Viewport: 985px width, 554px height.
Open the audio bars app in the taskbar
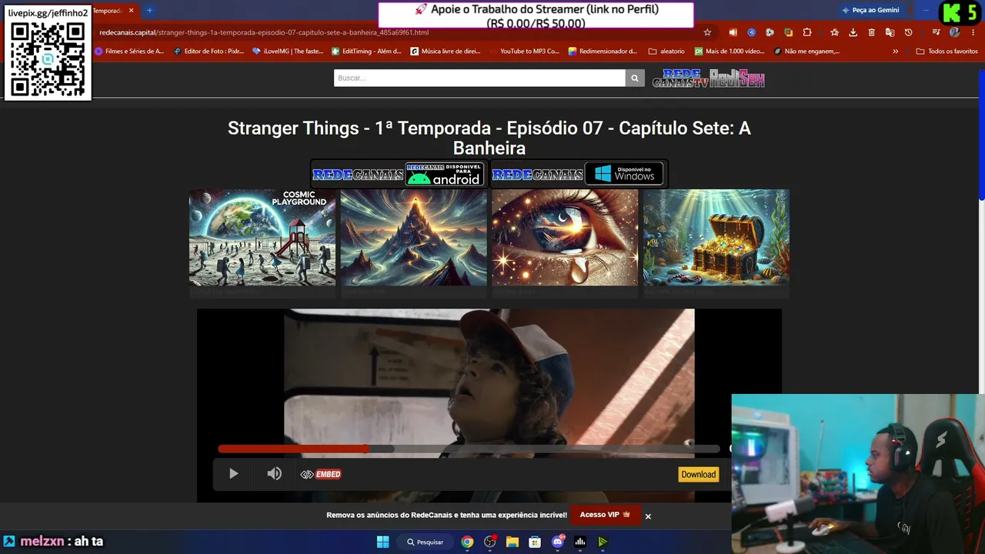580,542
